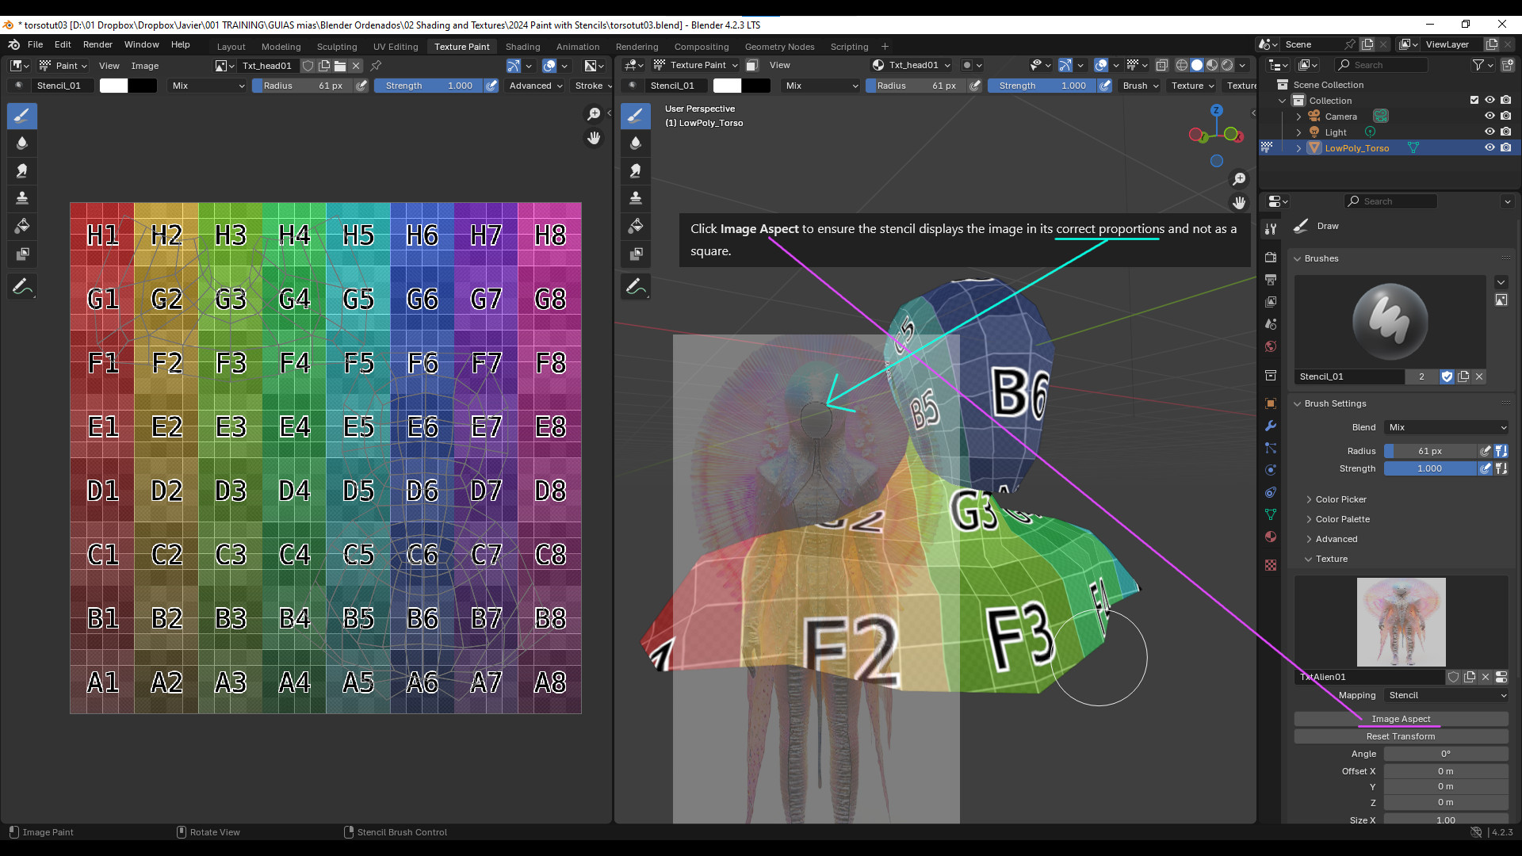Unlink the TxtAlien01 texture with its X button
This screenshot has height=856, width=1522.
[x=1486, y=677]
